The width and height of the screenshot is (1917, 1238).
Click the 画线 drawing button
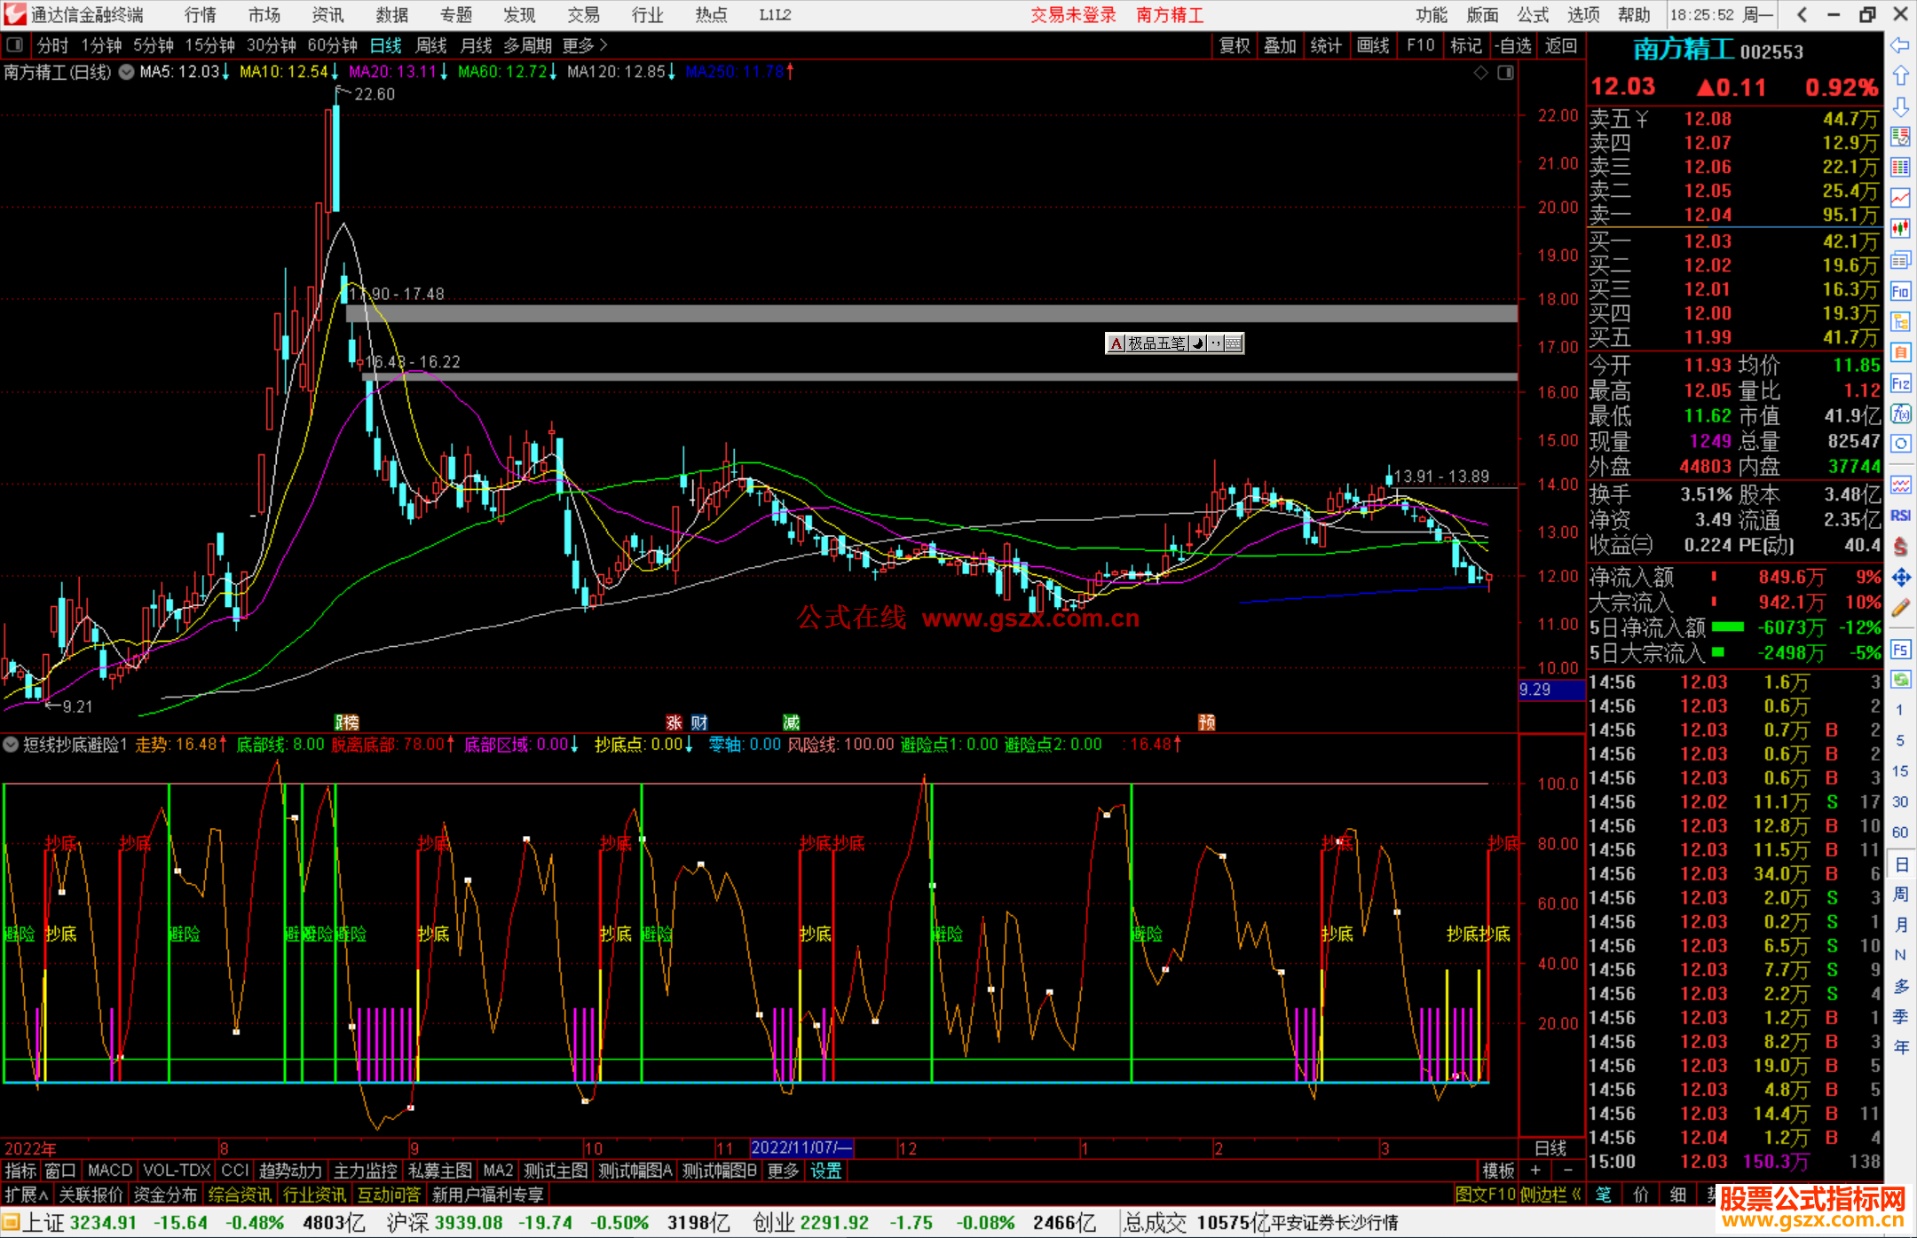pos(1372,45)
